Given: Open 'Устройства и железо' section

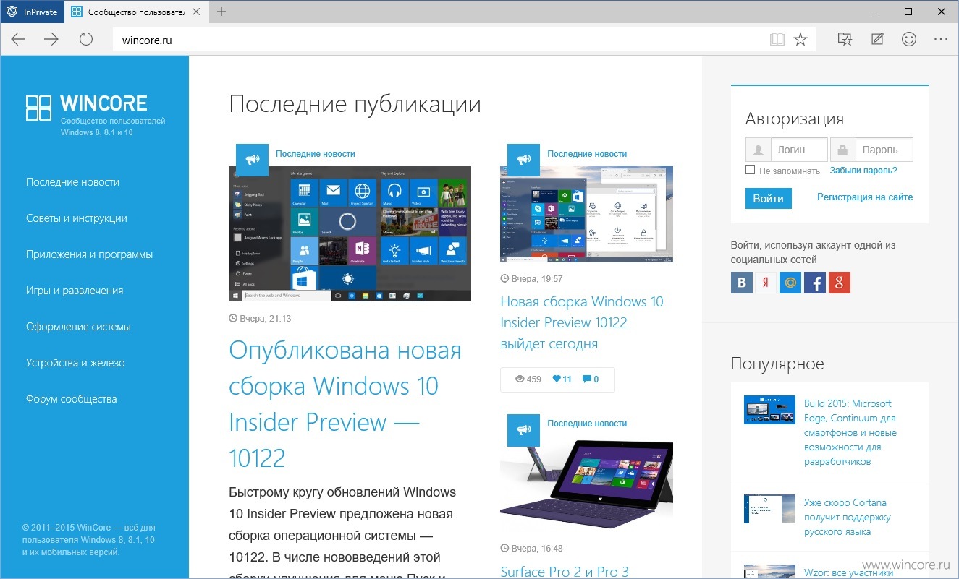Looking at the screenshot, I should click(x=75, y=363).
